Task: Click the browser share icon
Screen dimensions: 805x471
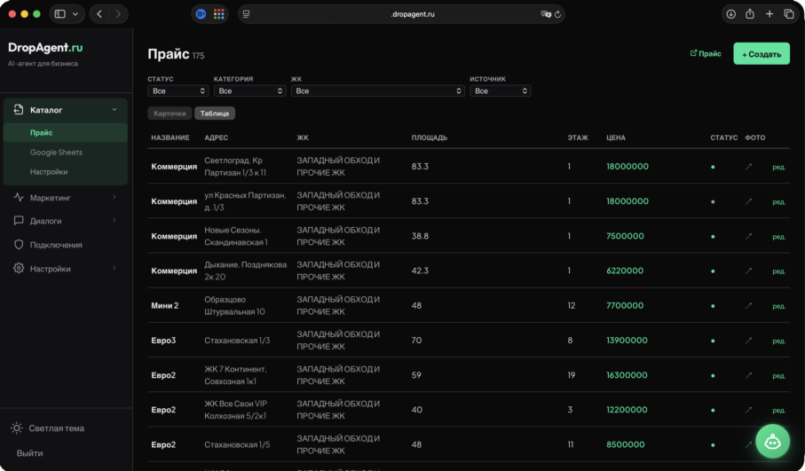Action: click(750, 14)
